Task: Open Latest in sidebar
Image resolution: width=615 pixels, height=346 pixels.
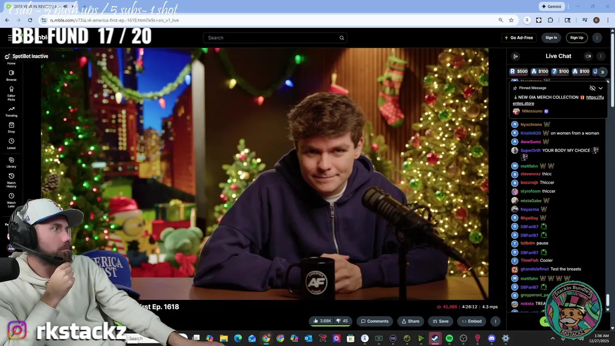Action: [11, 144]
